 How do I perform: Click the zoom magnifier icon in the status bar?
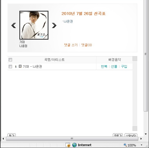(x=125, y=145)
